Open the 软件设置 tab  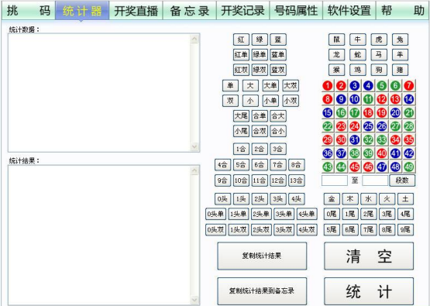point(349,10)
